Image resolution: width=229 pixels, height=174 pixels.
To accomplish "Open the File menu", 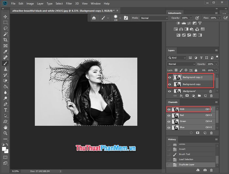I will pyautogui.click(x=13, y=4).
